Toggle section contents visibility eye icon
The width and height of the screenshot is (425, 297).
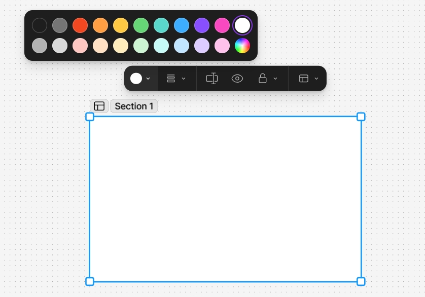coord(237,79)
